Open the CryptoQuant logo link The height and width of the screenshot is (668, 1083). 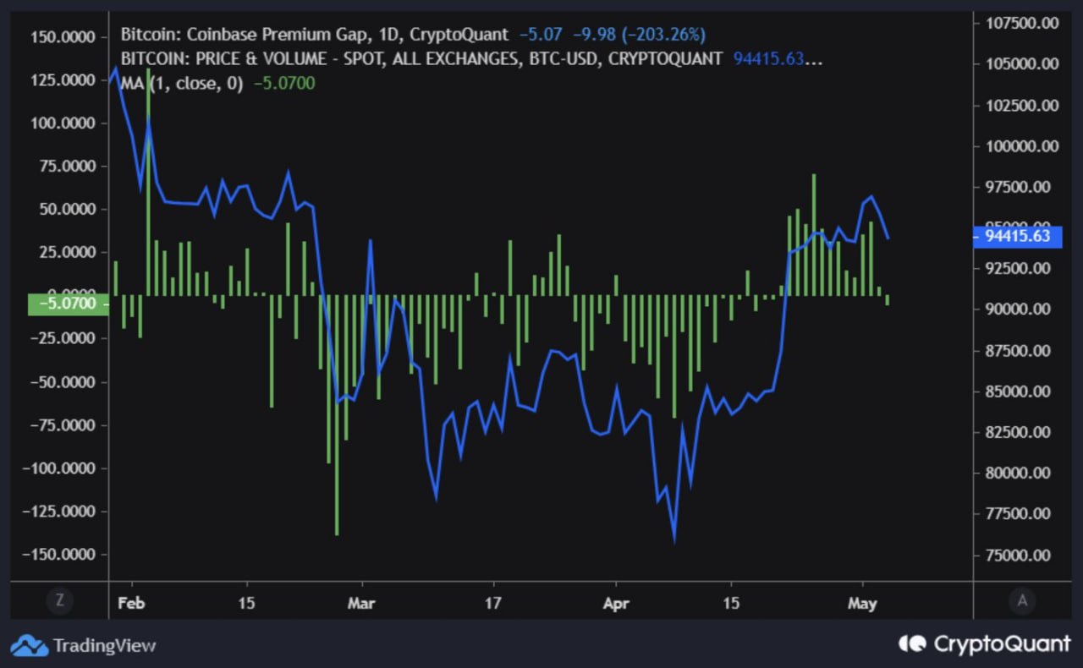pyautogui.click(x=984, y=644)
